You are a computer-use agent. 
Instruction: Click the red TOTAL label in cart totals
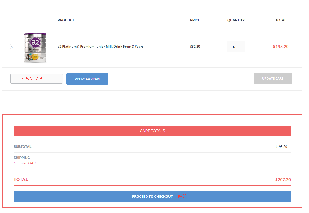[x=21, y=179]
